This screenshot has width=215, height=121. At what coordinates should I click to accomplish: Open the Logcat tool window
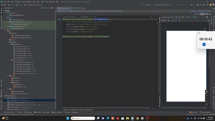(x=46, y=112)
